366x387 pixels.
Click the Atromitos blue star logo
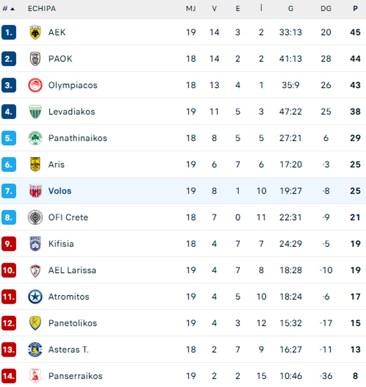click(35, 297)
